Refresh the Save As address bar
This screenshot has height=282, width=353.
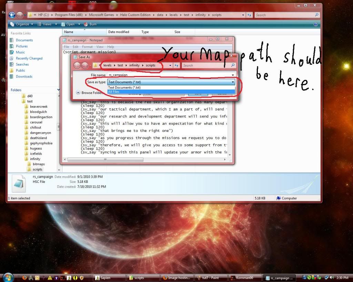[x=176, y=65]
